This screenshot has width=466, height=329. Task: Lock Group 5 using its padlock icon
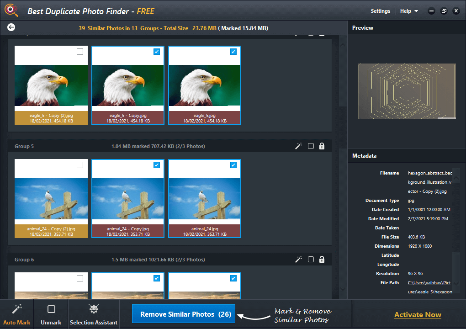322,146
